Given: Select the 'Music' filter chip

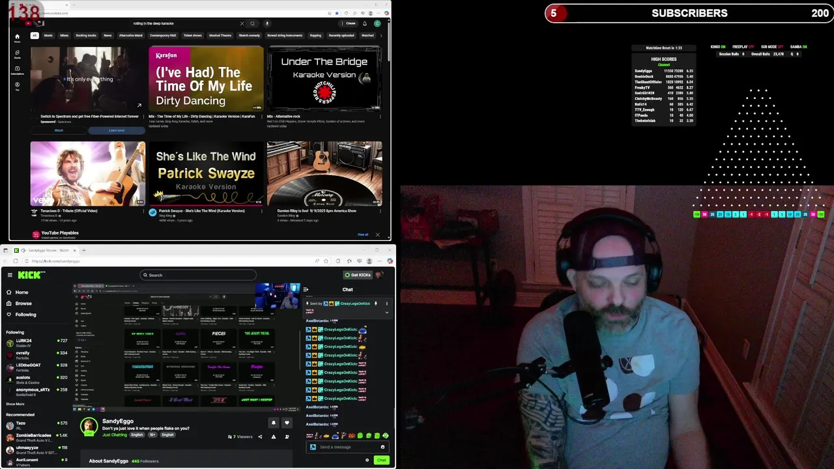Looking at the screenshot, I should pos(48,35).
